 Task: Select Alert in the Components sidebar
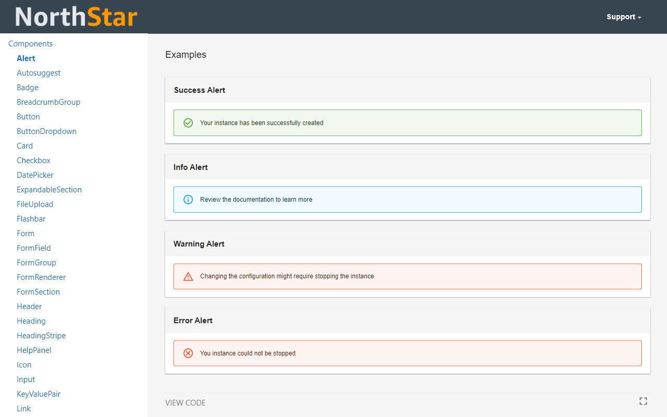26,58
